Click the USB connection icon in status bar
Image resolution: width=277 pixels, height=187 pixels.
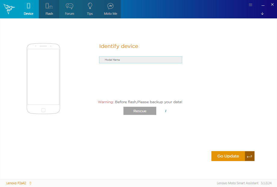(x=30, y=183)
